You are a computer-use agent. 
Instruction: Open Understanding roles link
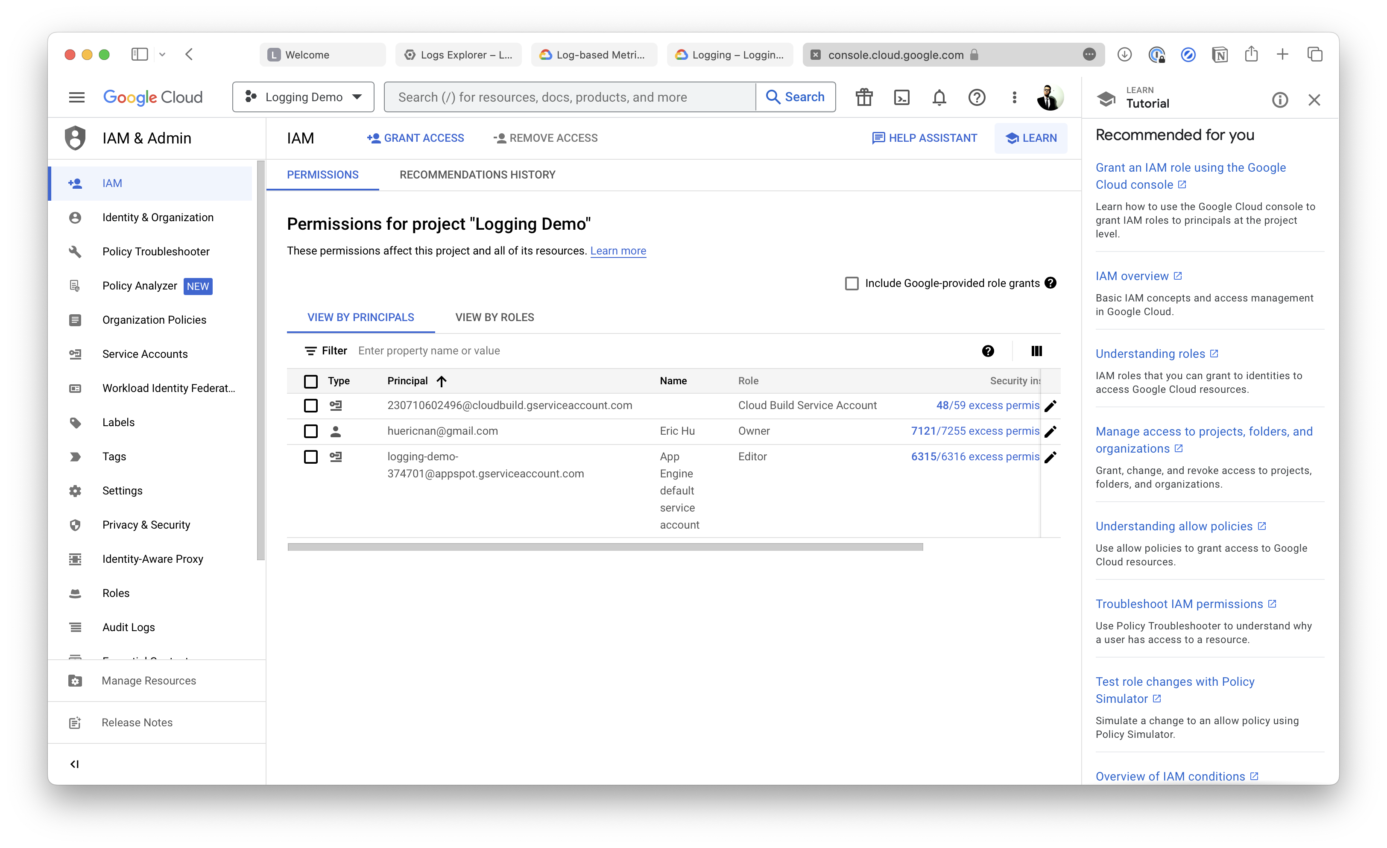1156,354
